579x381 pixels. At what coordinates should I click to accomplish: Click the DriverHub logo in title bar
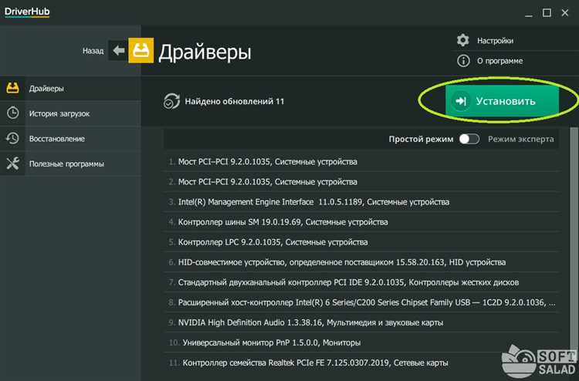(27, 12)
